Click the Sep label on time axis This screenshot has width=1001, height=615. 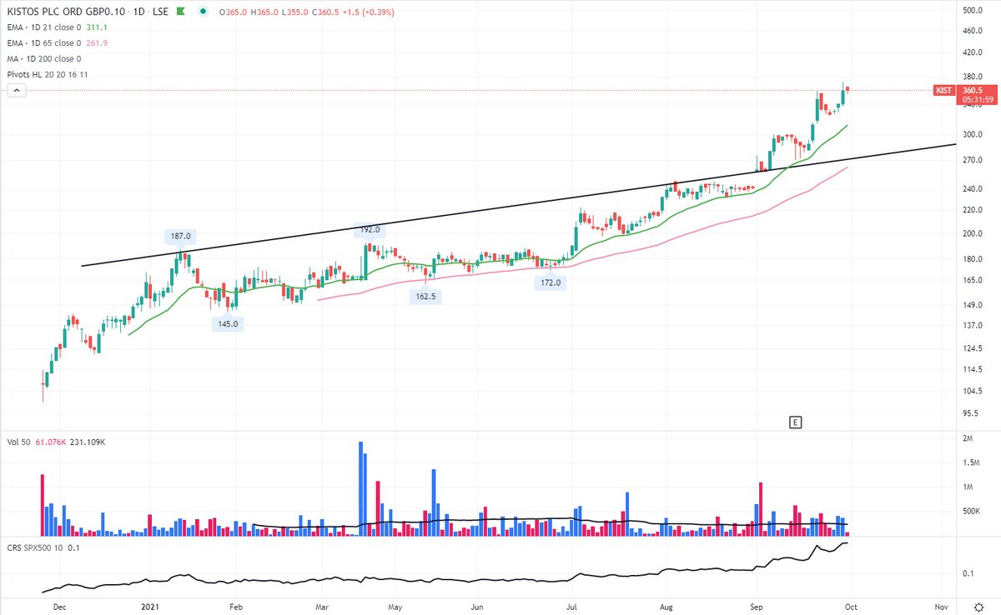pyautogui.click(x=757, y=606)
